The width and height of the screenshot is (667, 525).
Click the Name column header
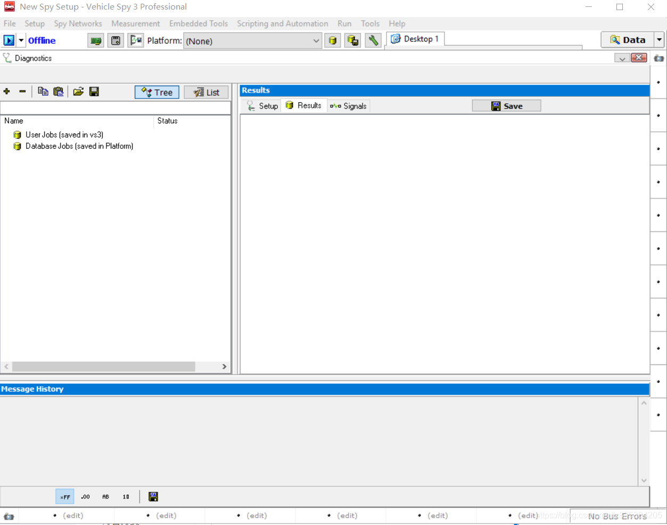pyautogui.click(x=77, y=121)
